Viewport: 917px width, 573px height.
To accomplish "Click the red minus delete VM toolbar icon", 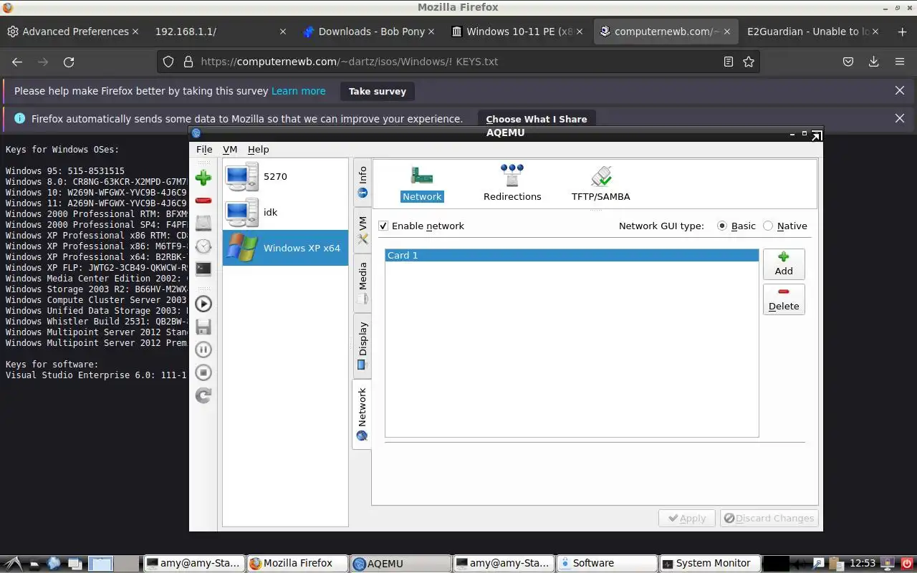I will (x=203, y=201).
